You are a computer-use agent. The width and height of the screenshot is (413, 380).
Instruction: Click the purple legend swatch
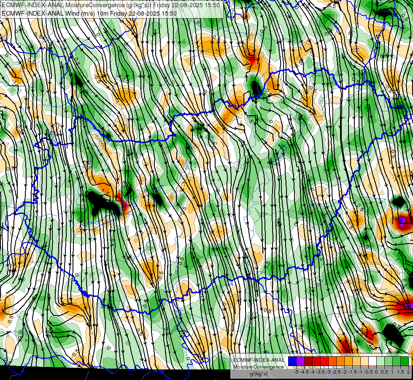300,361
